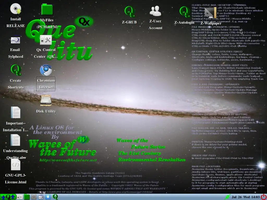Open the Create Shortcuts desktop icon
Image resolution: width=267 pixels, height=200 pixels.
point(16,70)
